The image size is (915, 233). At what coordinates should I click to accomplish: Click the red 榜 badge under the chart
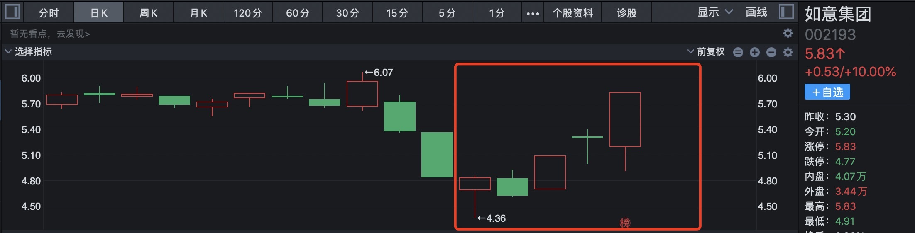pyautogui.click(x=625, y=223)
